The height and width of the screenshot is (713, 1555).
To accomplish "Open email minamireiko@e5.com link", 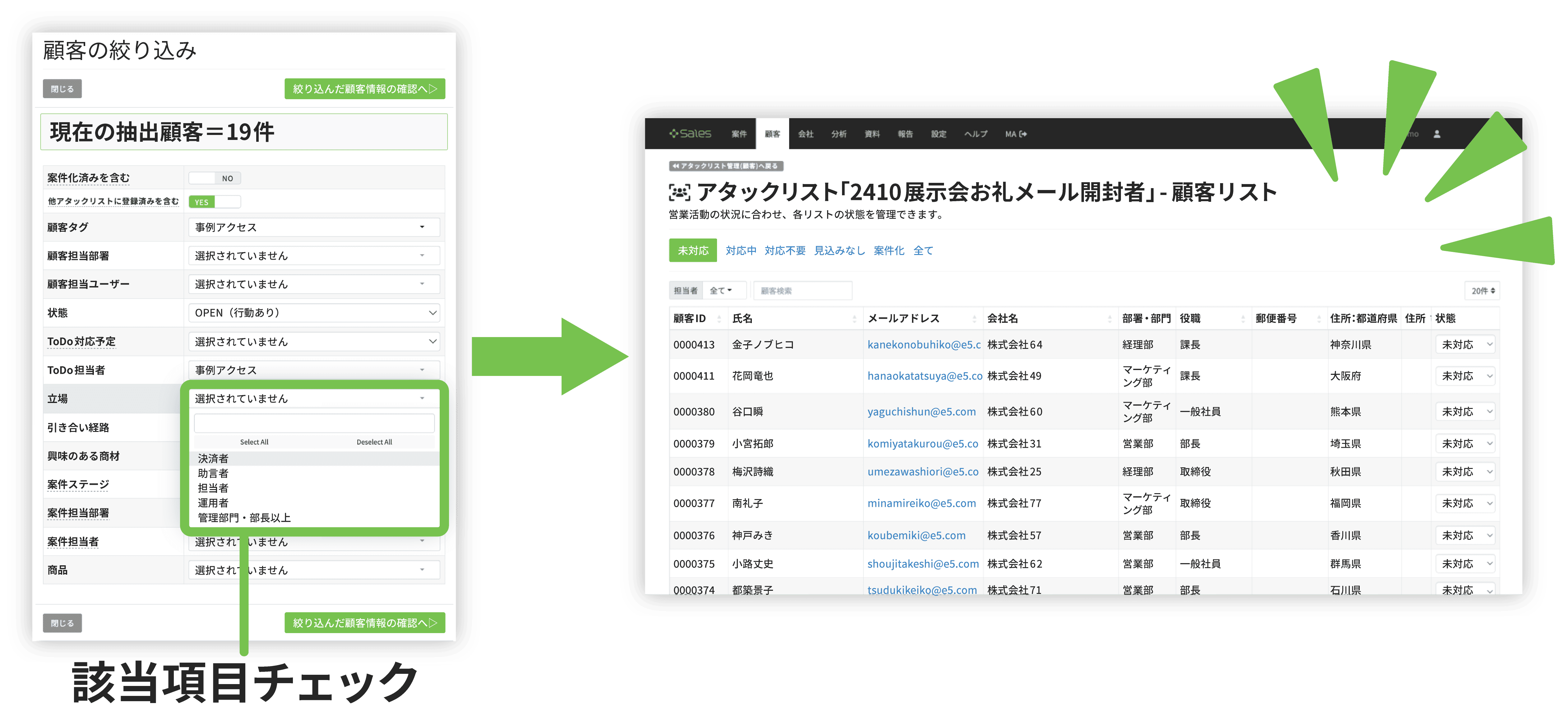I will pos(921,503).
